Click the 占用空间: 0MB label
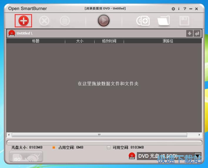This screenshot has height=168, width=208. click(71, 147)
